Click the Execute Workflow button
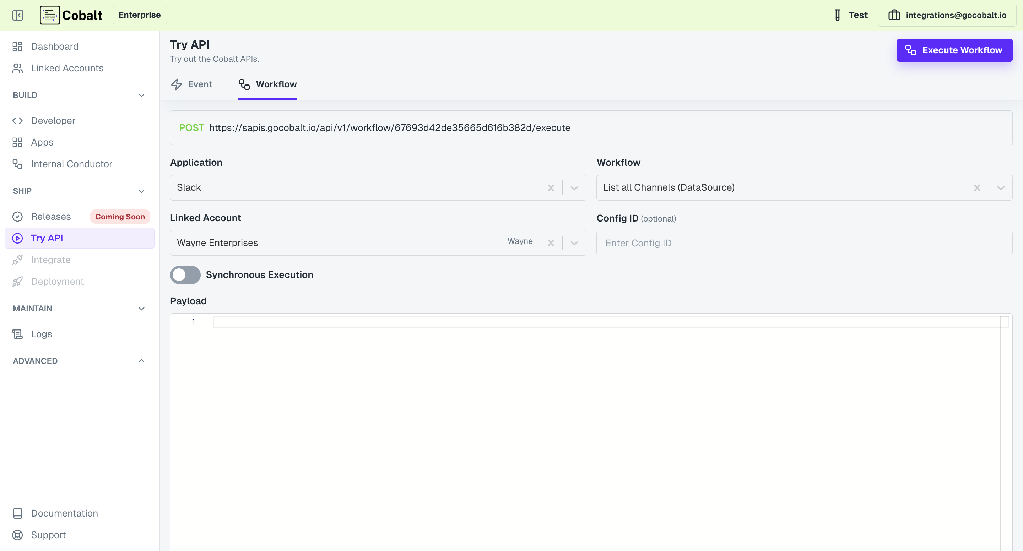 click(x=954, y=50)
